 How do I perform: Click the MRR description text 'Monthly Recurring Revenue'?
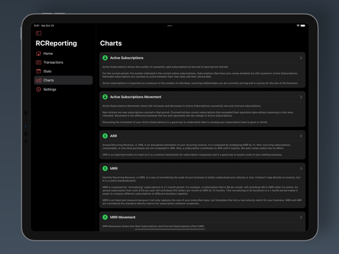click(x=119, y=177)
